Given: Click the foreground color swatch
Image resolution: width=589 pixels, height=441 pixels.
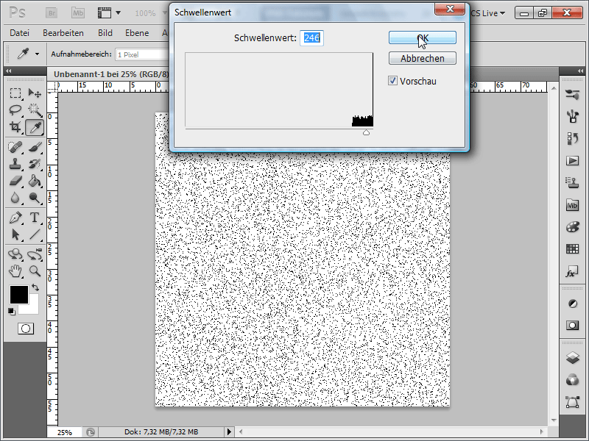Looking at the screenshot, I should click(19, 295).
